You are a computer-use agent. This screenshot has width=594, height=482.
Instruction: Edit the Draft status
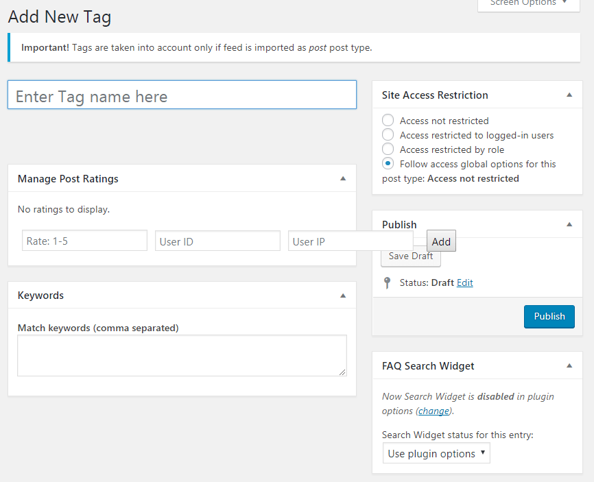[x=464, y=282]
